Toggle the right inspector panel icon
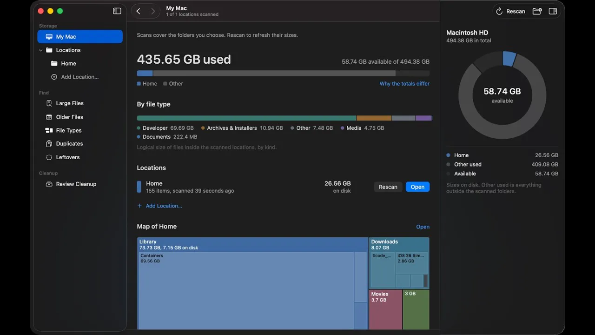The width and height of the screenshot is (595, 335). 553,11
